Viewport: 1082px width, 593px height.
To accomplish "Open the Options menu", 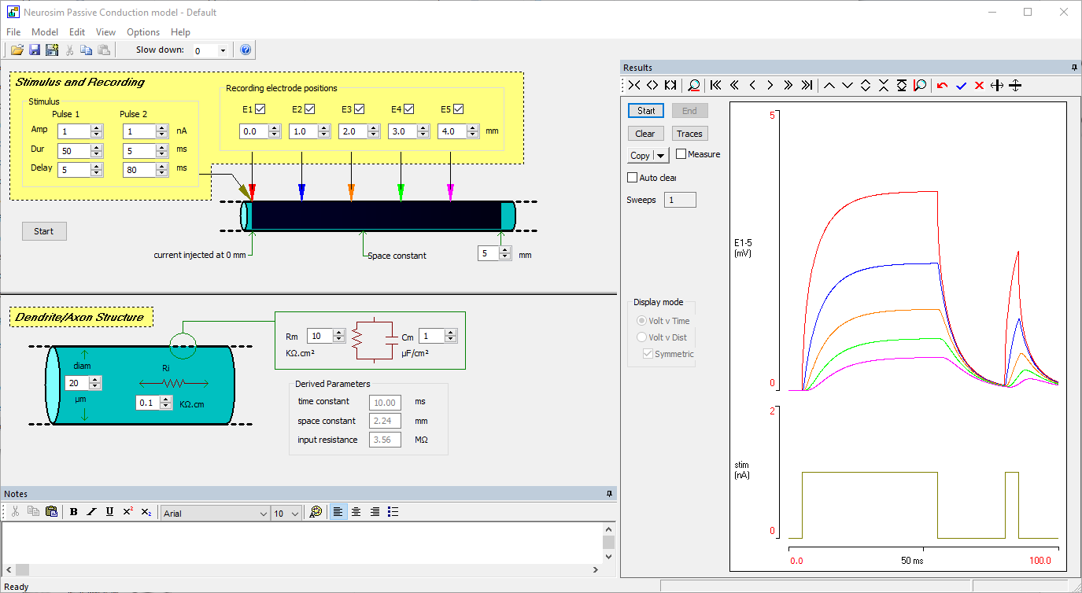I will coord(143,32).
